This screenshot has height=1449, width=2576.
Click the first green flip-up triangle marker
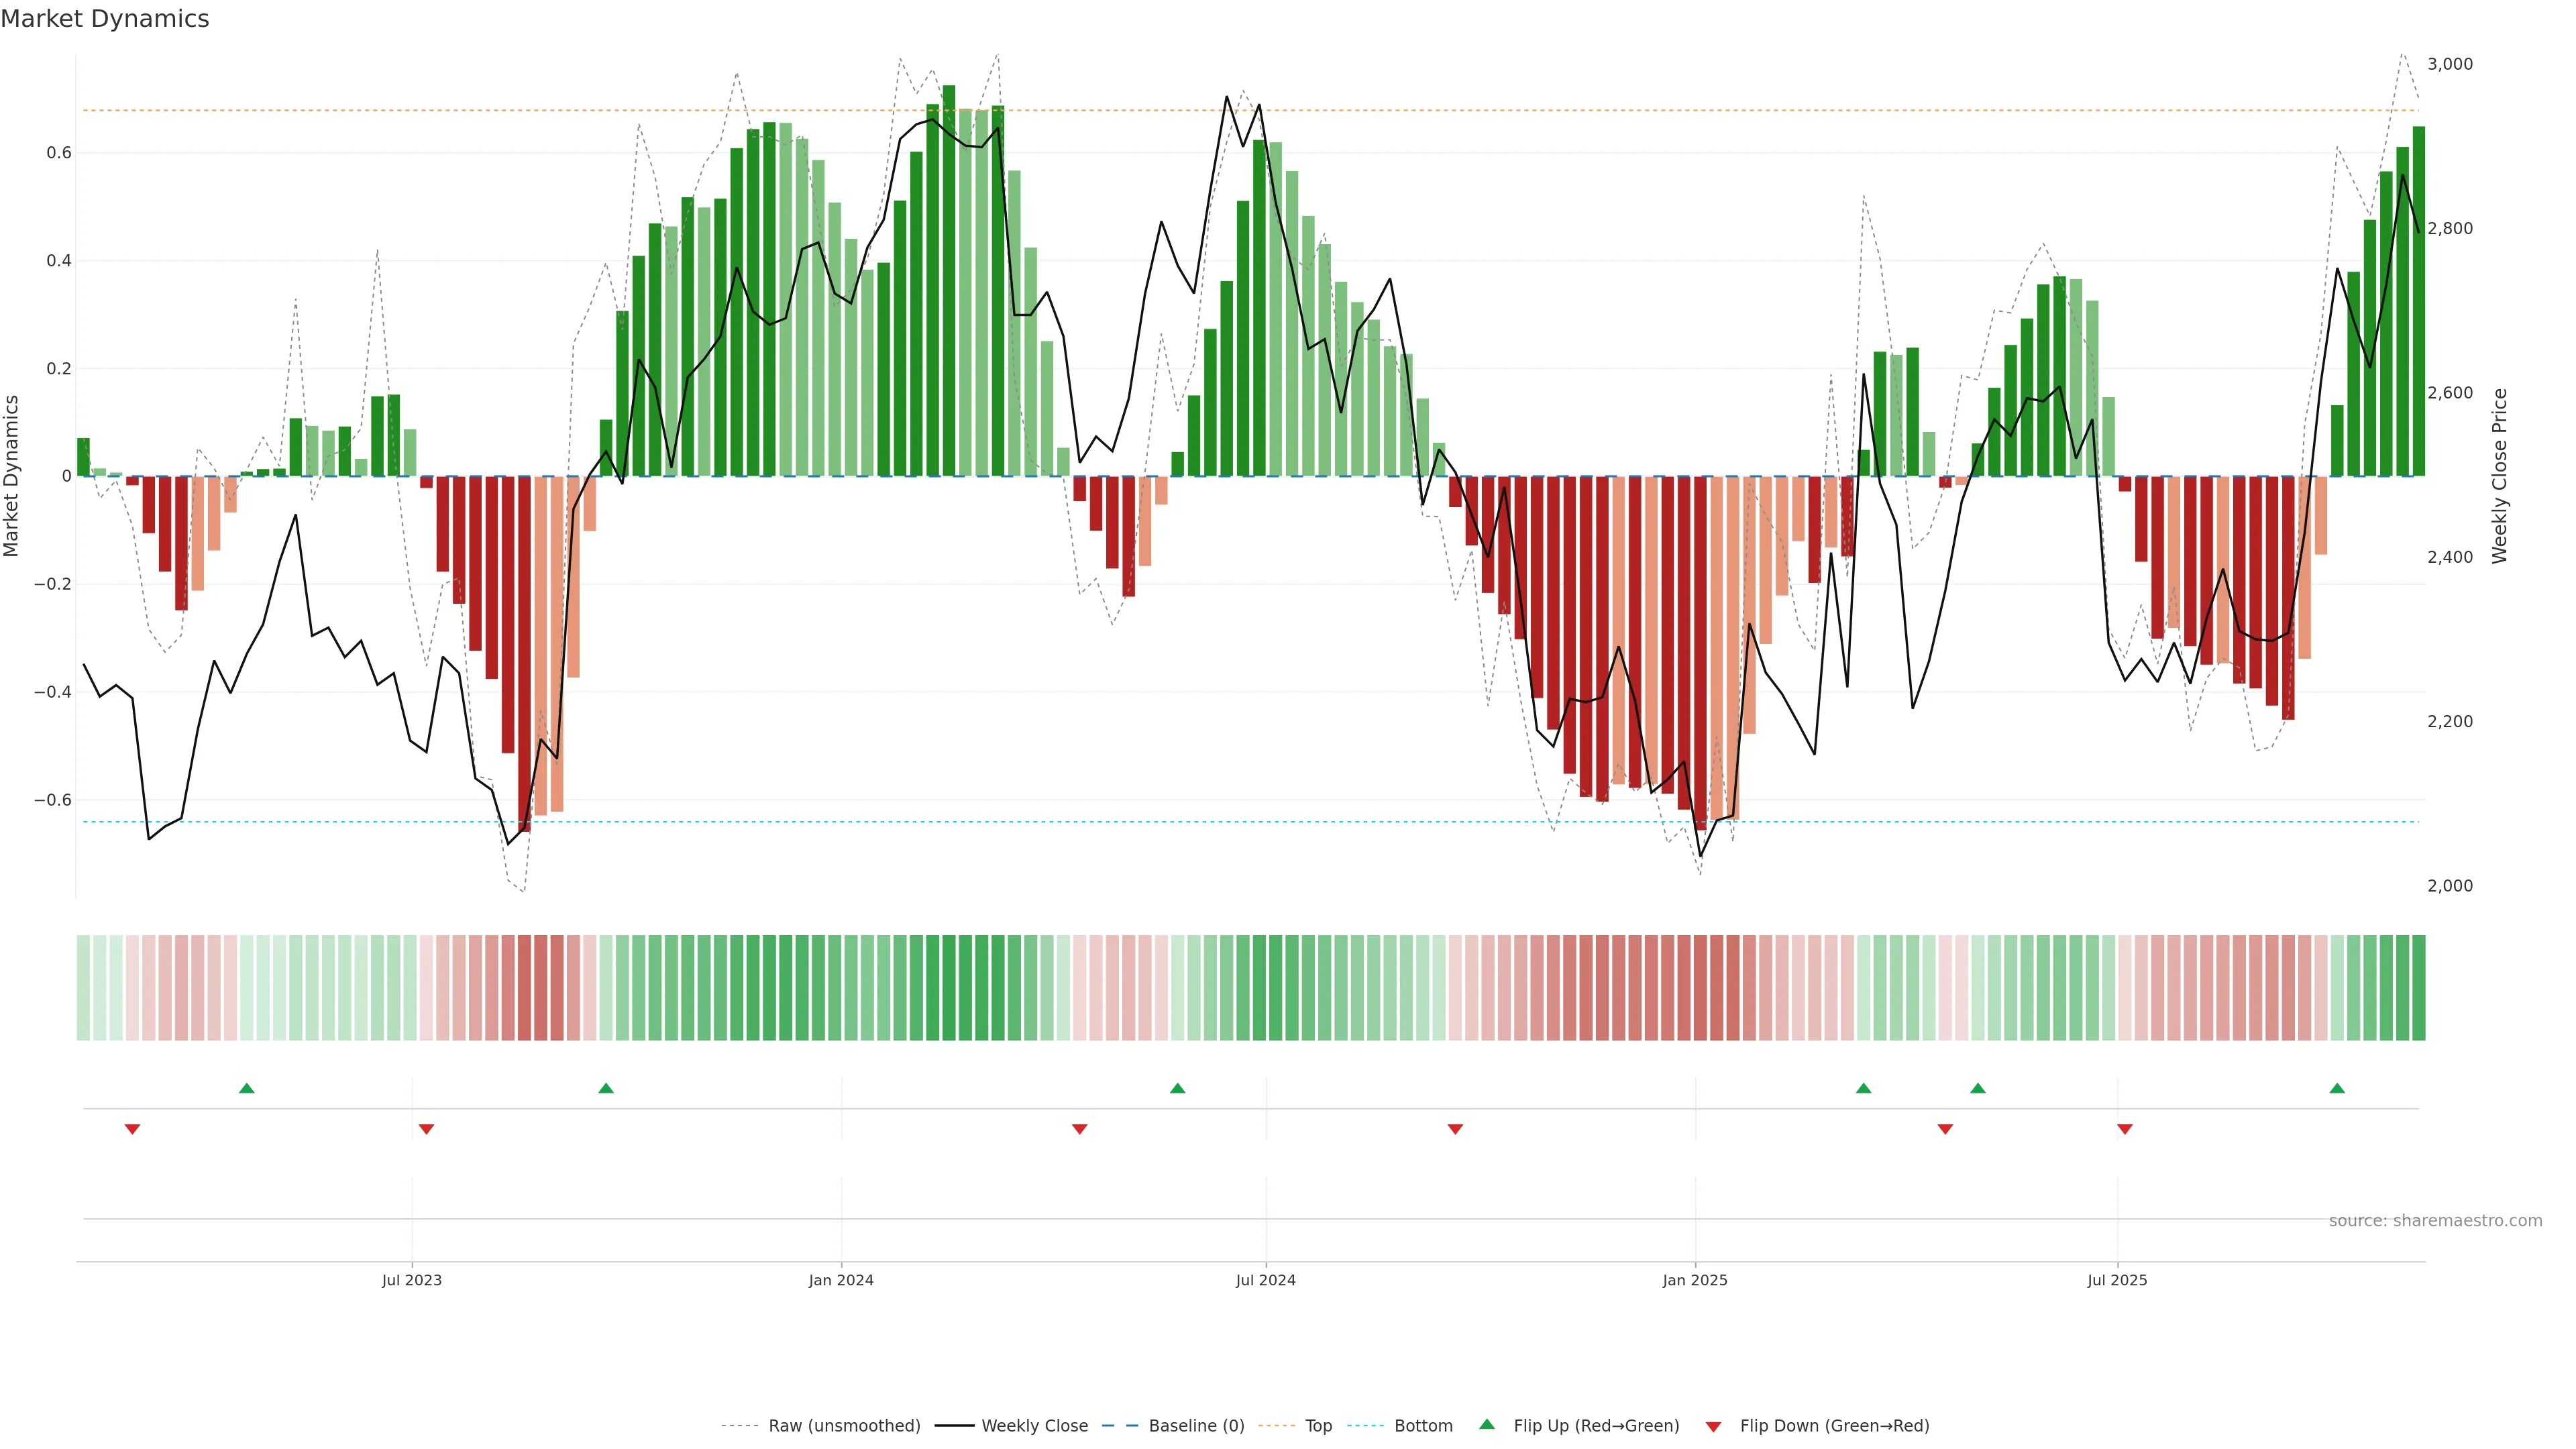pos(247,1088)
